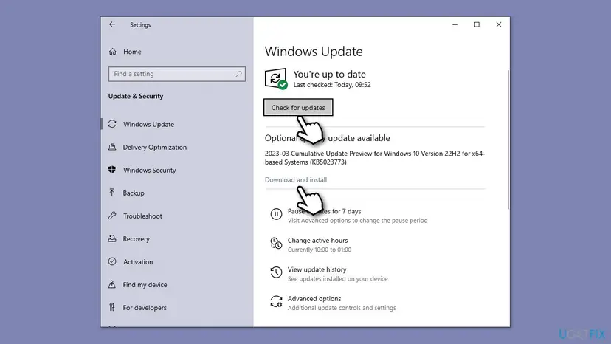611x344 pixels.
Task: Click the update history clock icon
Action: point(276,272)
